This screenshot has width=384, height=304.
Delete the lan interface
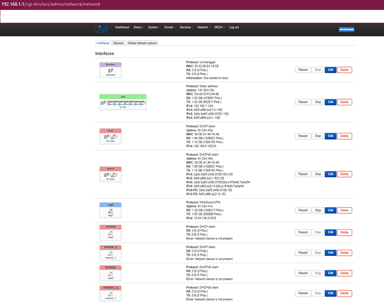[x=344, y=102]
